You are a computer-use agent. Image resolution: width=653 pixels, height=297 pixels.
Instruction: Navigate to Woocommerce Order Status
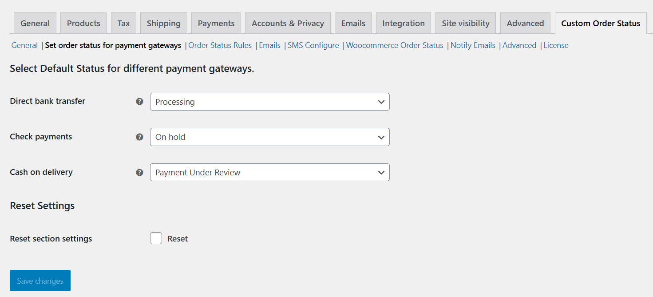tap(394, 45)
